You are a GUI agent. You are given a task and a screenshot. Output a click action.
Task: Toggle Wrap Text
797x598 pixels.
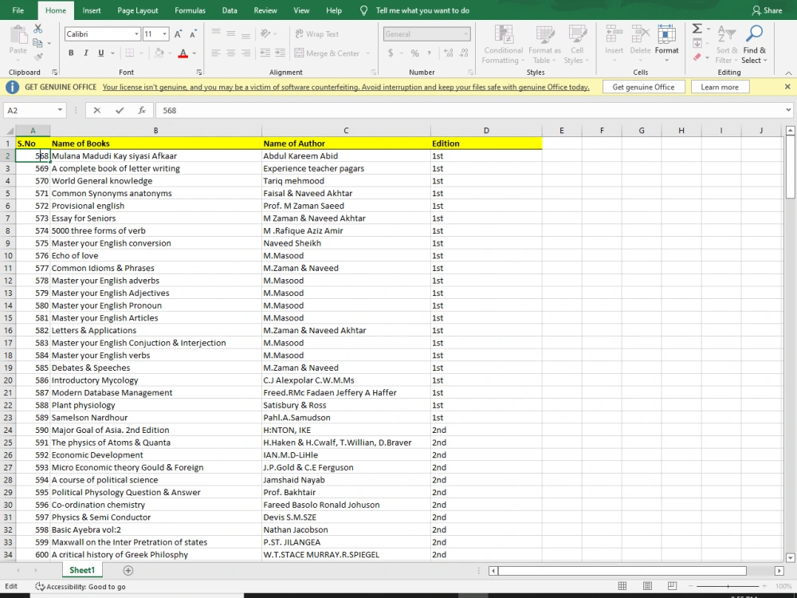click(x=317, y=33)
